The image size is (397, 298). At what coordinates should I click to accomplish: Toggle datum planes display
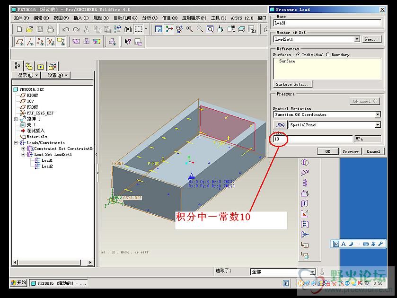(20, 42)
